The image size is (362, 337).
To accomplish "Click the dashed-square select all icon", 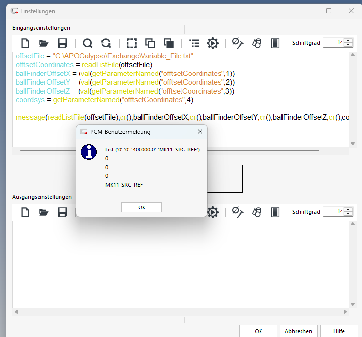I will 131,43.
